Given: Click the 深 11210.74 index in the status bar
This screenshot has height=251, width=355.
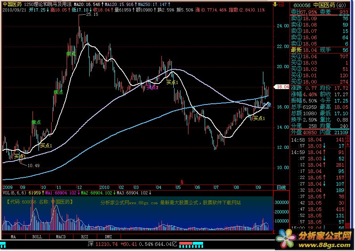Looking at the screenshot, I should (103, 244).
